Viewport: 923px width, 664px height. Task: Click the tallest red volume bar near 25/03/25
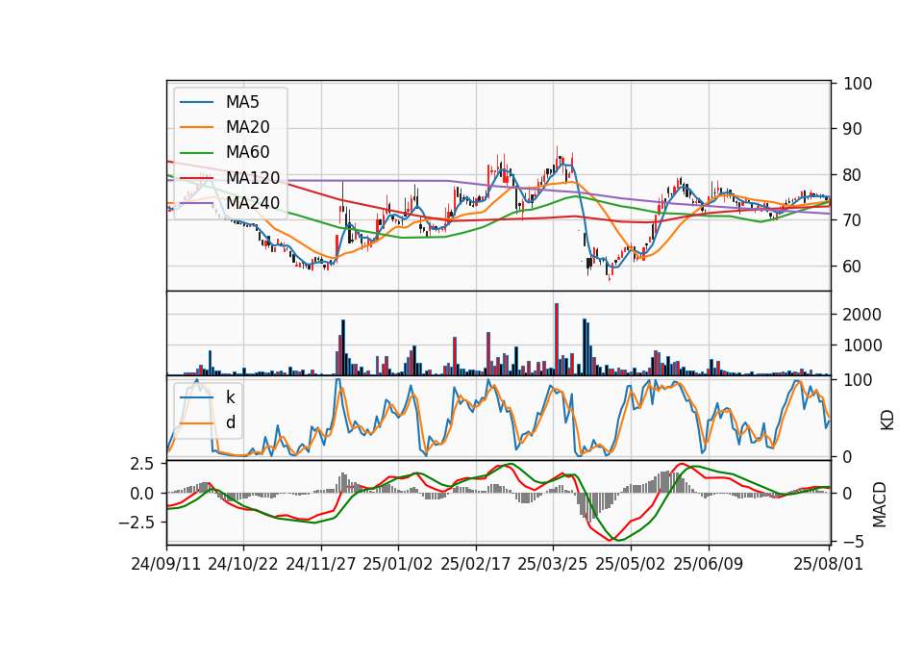coord(557,340)
